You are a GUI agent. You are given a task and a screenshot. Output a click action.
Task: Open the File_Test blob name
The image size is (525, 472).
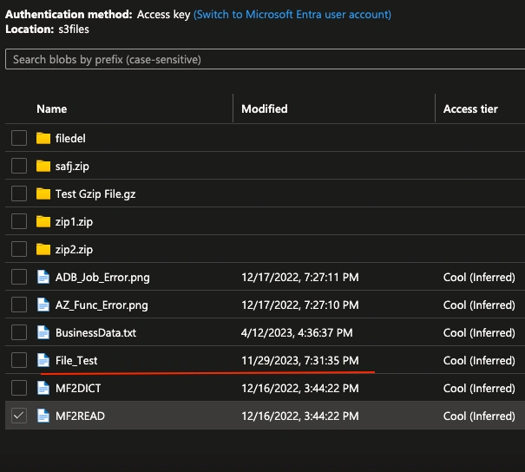[76, 361]
